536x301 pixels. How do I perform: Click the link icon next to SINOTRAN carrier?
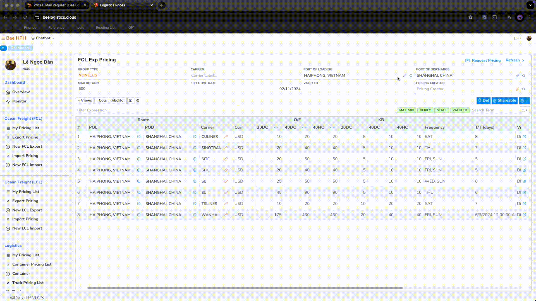click(226, 148)
